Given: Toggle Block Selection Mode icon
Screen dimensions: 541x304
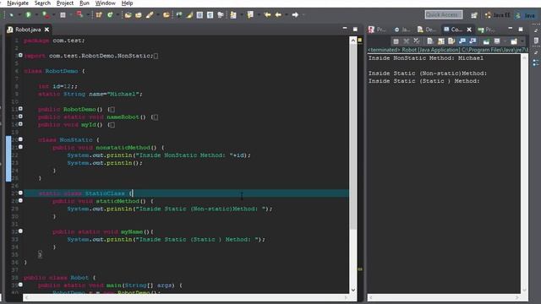Looking at the screenshot, I should (199, 15).
